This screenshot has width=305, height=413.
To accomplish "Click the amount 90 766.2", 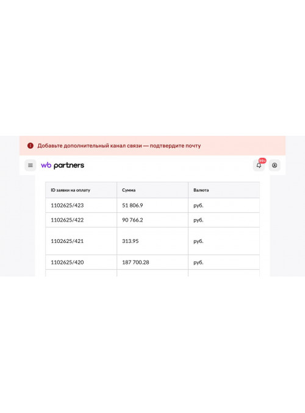I will click(x=132, y=220).
